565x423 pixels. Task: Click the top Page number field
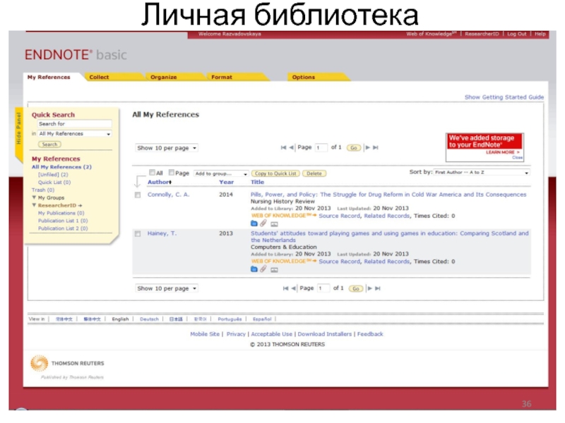(x=321, y=147)
